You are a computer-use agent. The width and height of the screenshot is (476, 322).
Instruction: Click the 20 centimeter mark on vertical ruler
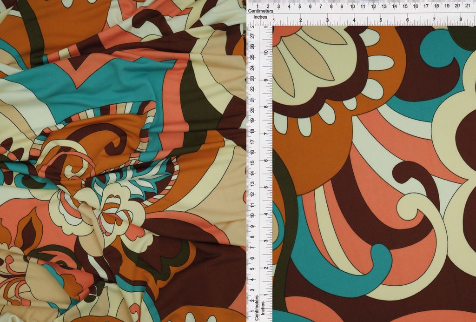pos(251,110)
